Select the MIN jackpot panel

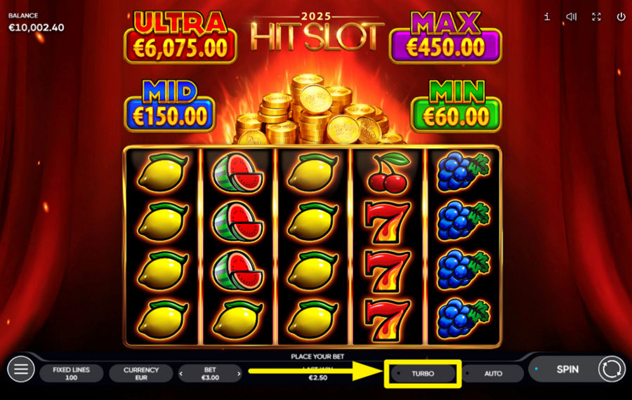coord(456,107)
